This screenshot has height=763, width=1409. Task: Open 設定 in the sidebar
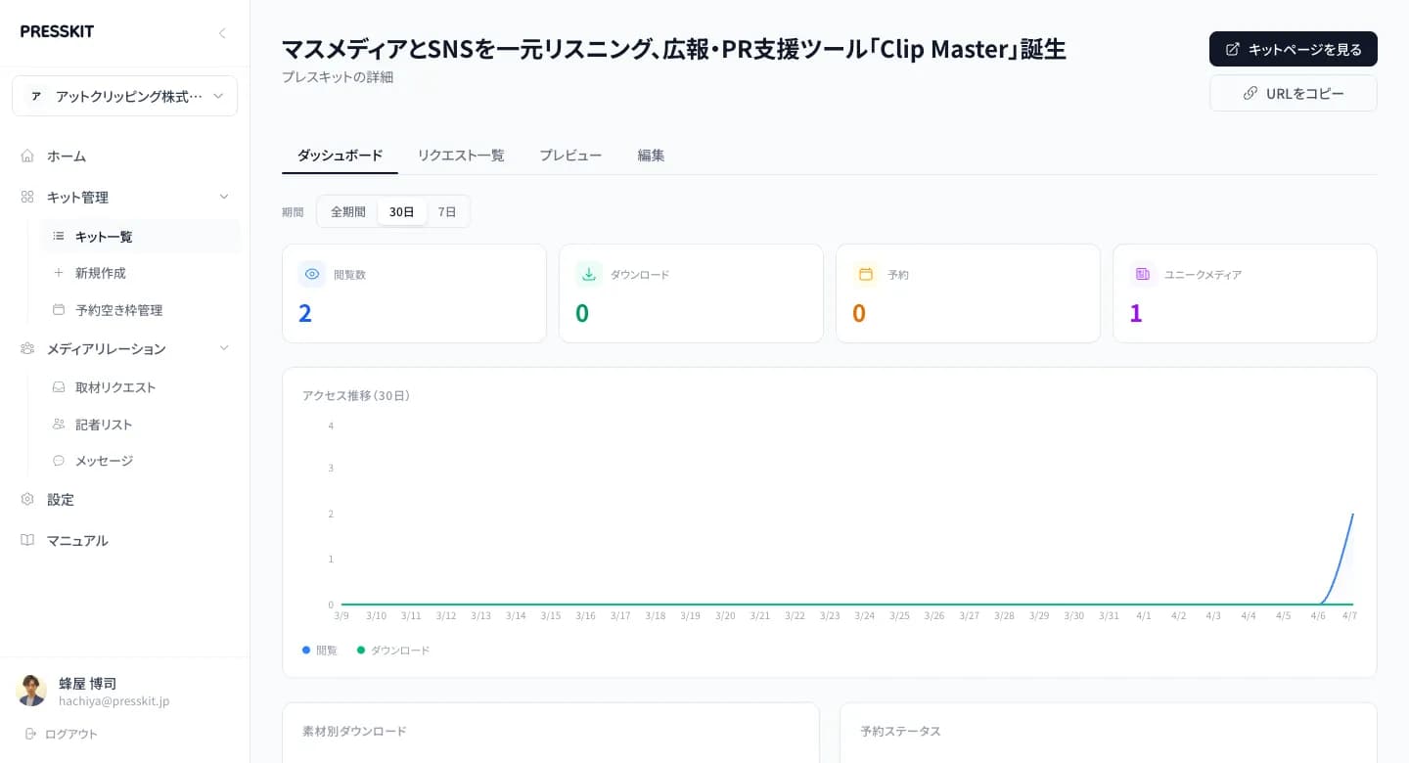click(x=125, y=499)
